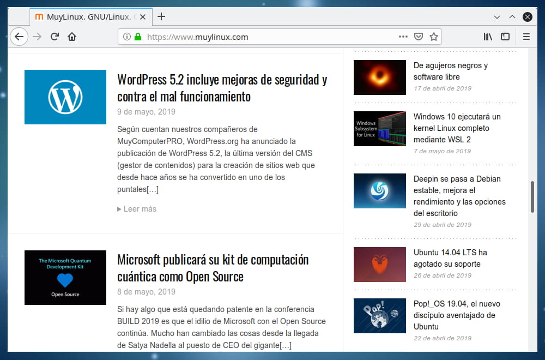The image size is (545, 360).
Task: Click the URL address bar field
Action: coord(267,37)
